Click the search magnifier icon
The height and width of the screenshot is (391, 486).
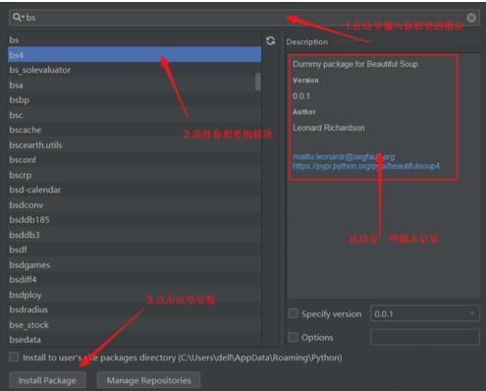[x=17, y=17]
